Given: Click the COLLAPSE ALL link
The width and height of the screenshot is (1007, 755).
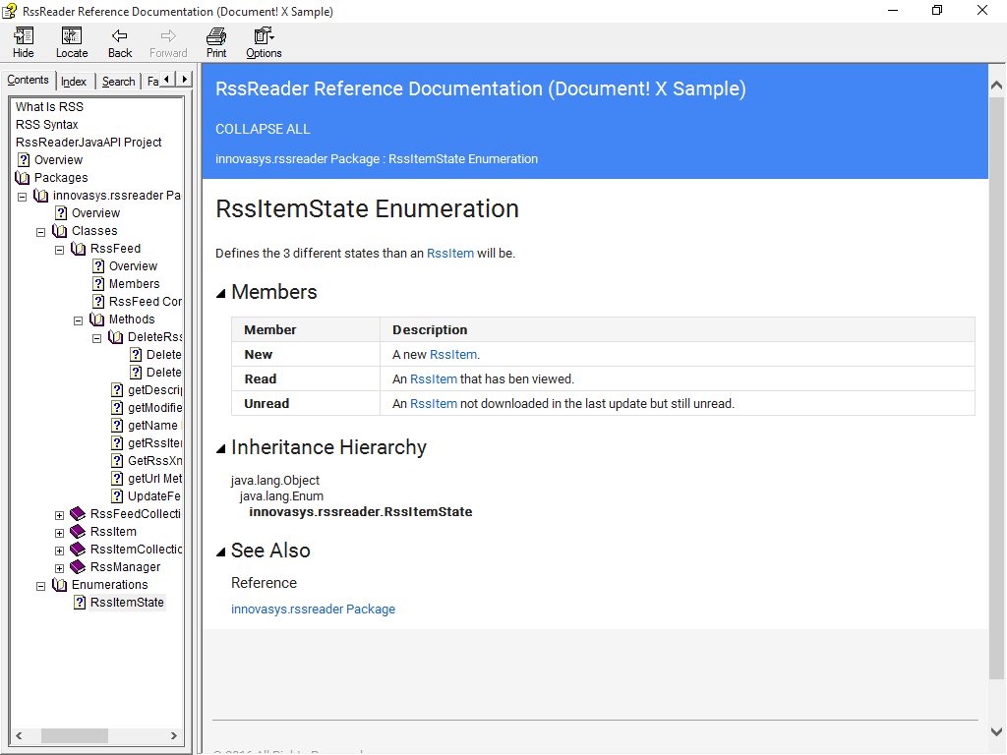Looking at the screenshot, I should 263,129.
